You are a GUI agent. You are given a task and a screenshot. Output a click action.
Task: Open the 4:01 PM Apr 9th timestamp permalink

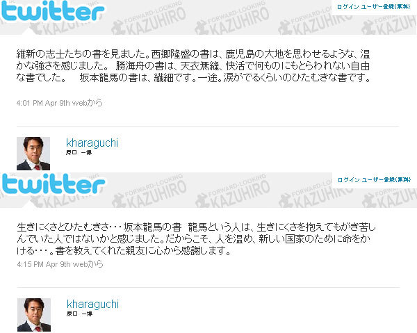43,103
